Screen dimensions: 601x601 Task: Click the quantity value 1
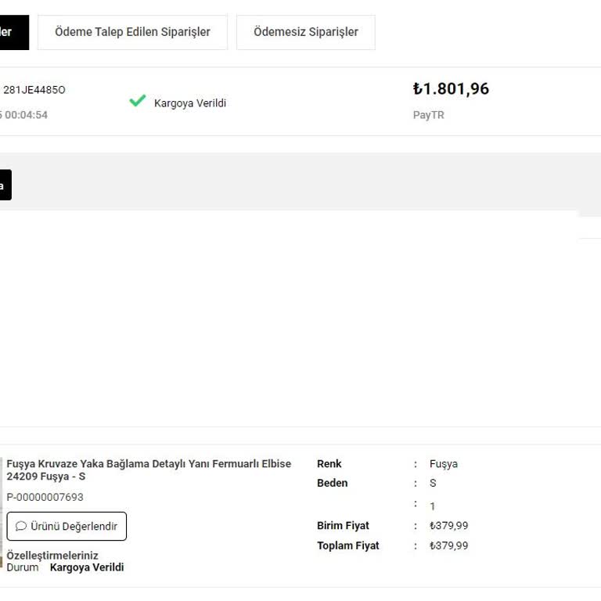433,506
